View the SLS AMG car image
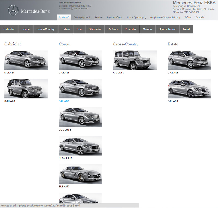Image resolution: width=218 pixels, height=208 pixels. coord(81,174)
